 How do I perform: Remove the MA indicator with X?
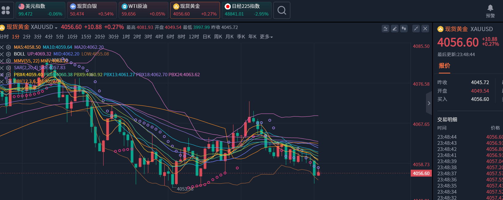click(x=2, y=47)
